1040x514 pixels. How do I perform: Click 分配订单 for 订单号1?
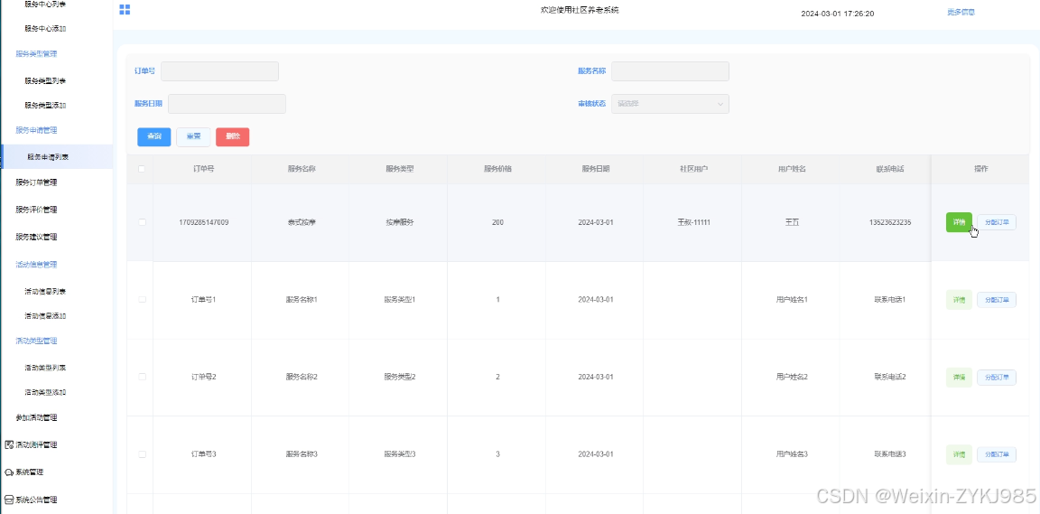[997, 300]
